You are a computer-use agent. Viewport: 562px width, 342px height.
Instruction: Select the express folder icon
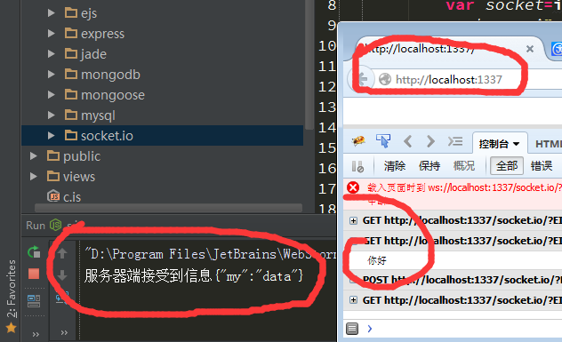[71, 33]
